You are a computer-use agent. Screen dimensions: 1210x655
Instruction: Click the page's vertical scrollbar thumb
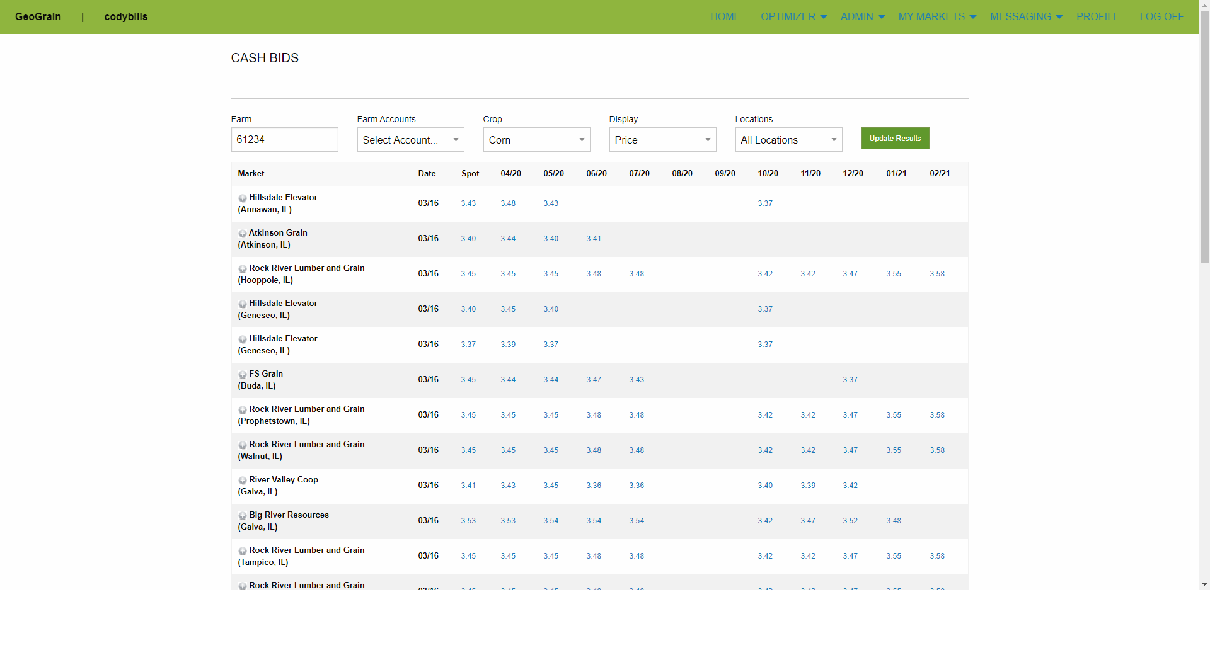[x=1204, y=145]
